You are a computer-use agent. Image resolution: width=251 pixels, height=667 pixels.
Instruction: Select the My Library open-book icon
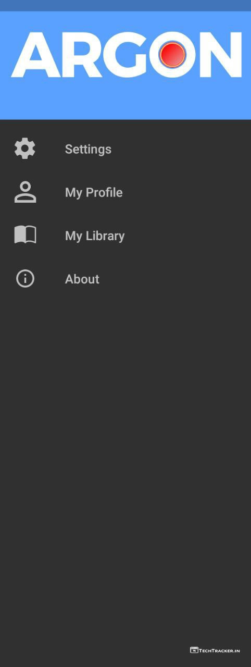pos(25,236)
